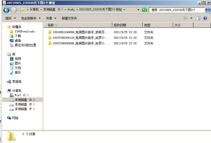Select 本地磁盘 (D:) in the address breadcrumb

53,10
